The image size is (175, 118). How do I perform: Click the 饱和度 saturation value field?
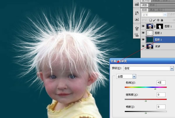(161, 95)
